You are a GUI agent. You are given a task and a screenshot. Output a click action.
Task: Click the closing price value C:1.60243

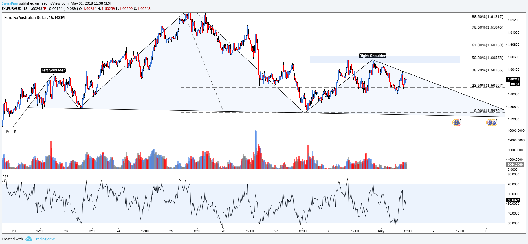(142, 9)
